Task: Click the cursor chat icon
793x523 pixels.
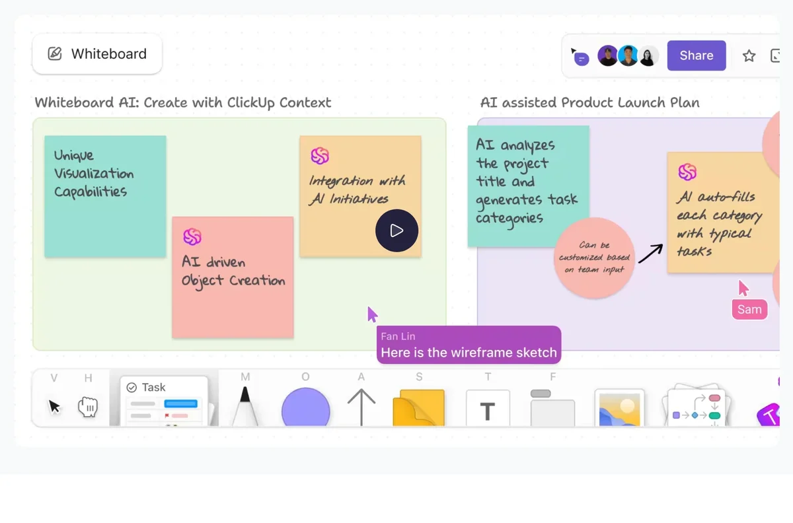Action: [x=580, y=57]
